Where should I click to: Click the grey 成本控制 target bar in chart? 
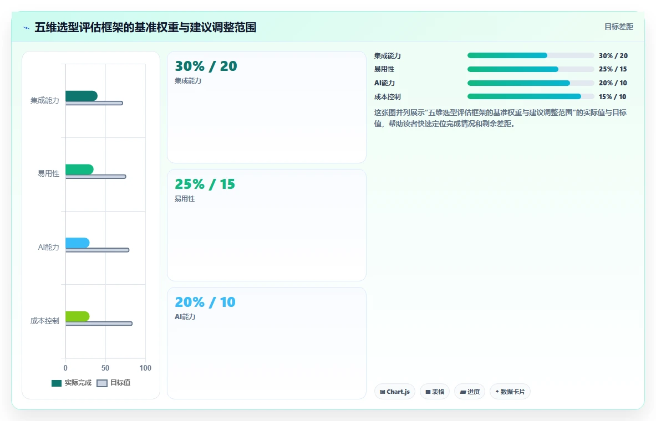99,324
